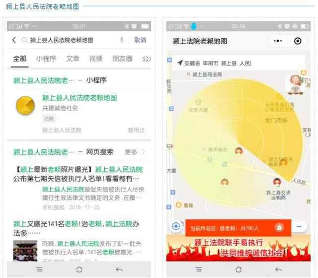Switch to the 视频 tab
The height and width of the screenshot is (278, 318).
(96, 59)
